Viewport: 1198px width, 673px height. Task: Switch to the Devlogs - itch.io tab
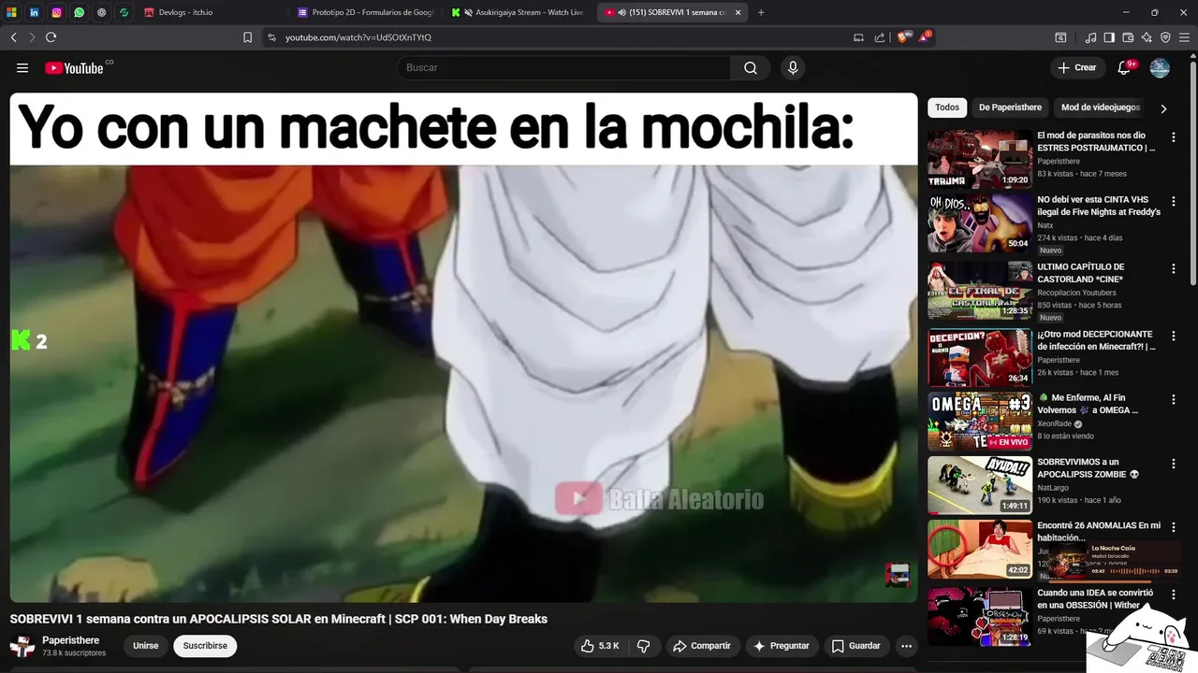coord(208,12)
